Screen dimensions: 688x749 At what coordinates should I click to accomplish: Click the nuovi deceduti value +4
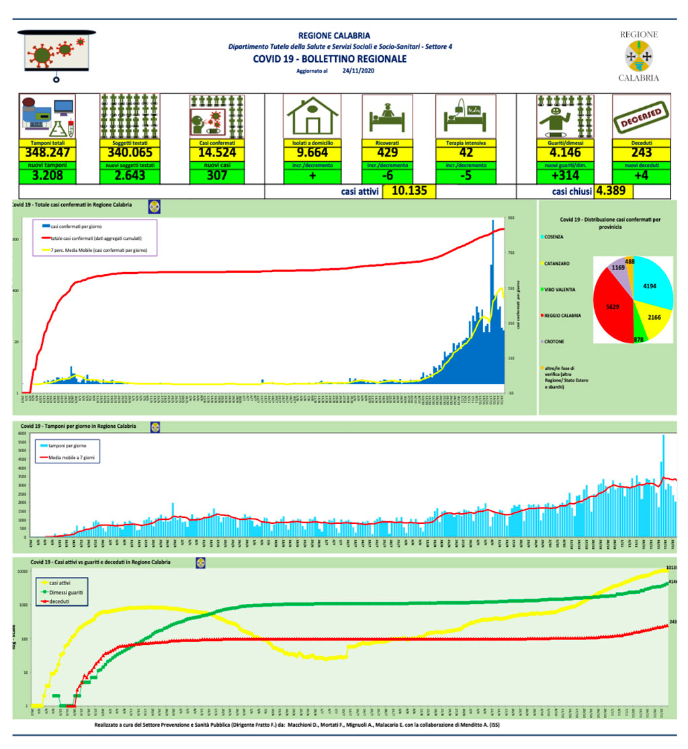click(x=641, y=176)
